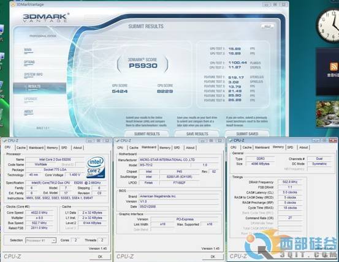Click the Command Rate 2T field
Image resolution: width=339 pixels, height=262 pixels.
click(290, 218)
